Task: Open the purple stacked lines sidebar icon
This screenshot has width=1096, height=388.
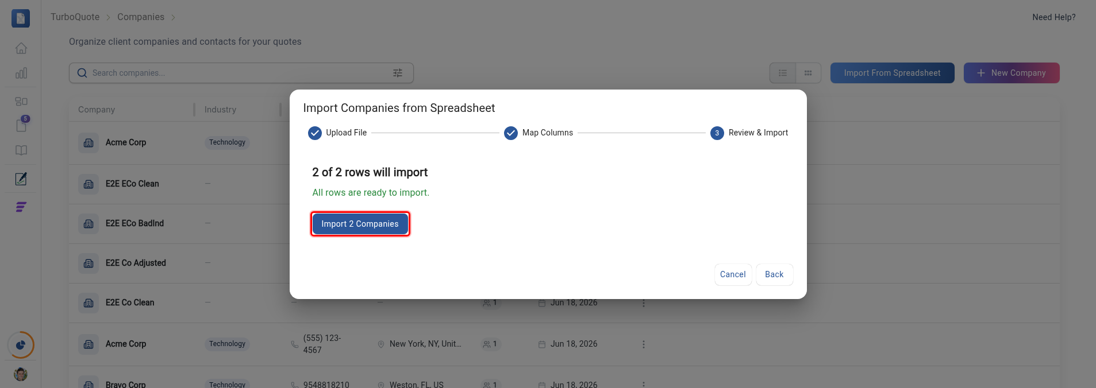Action: click(21, 207)
